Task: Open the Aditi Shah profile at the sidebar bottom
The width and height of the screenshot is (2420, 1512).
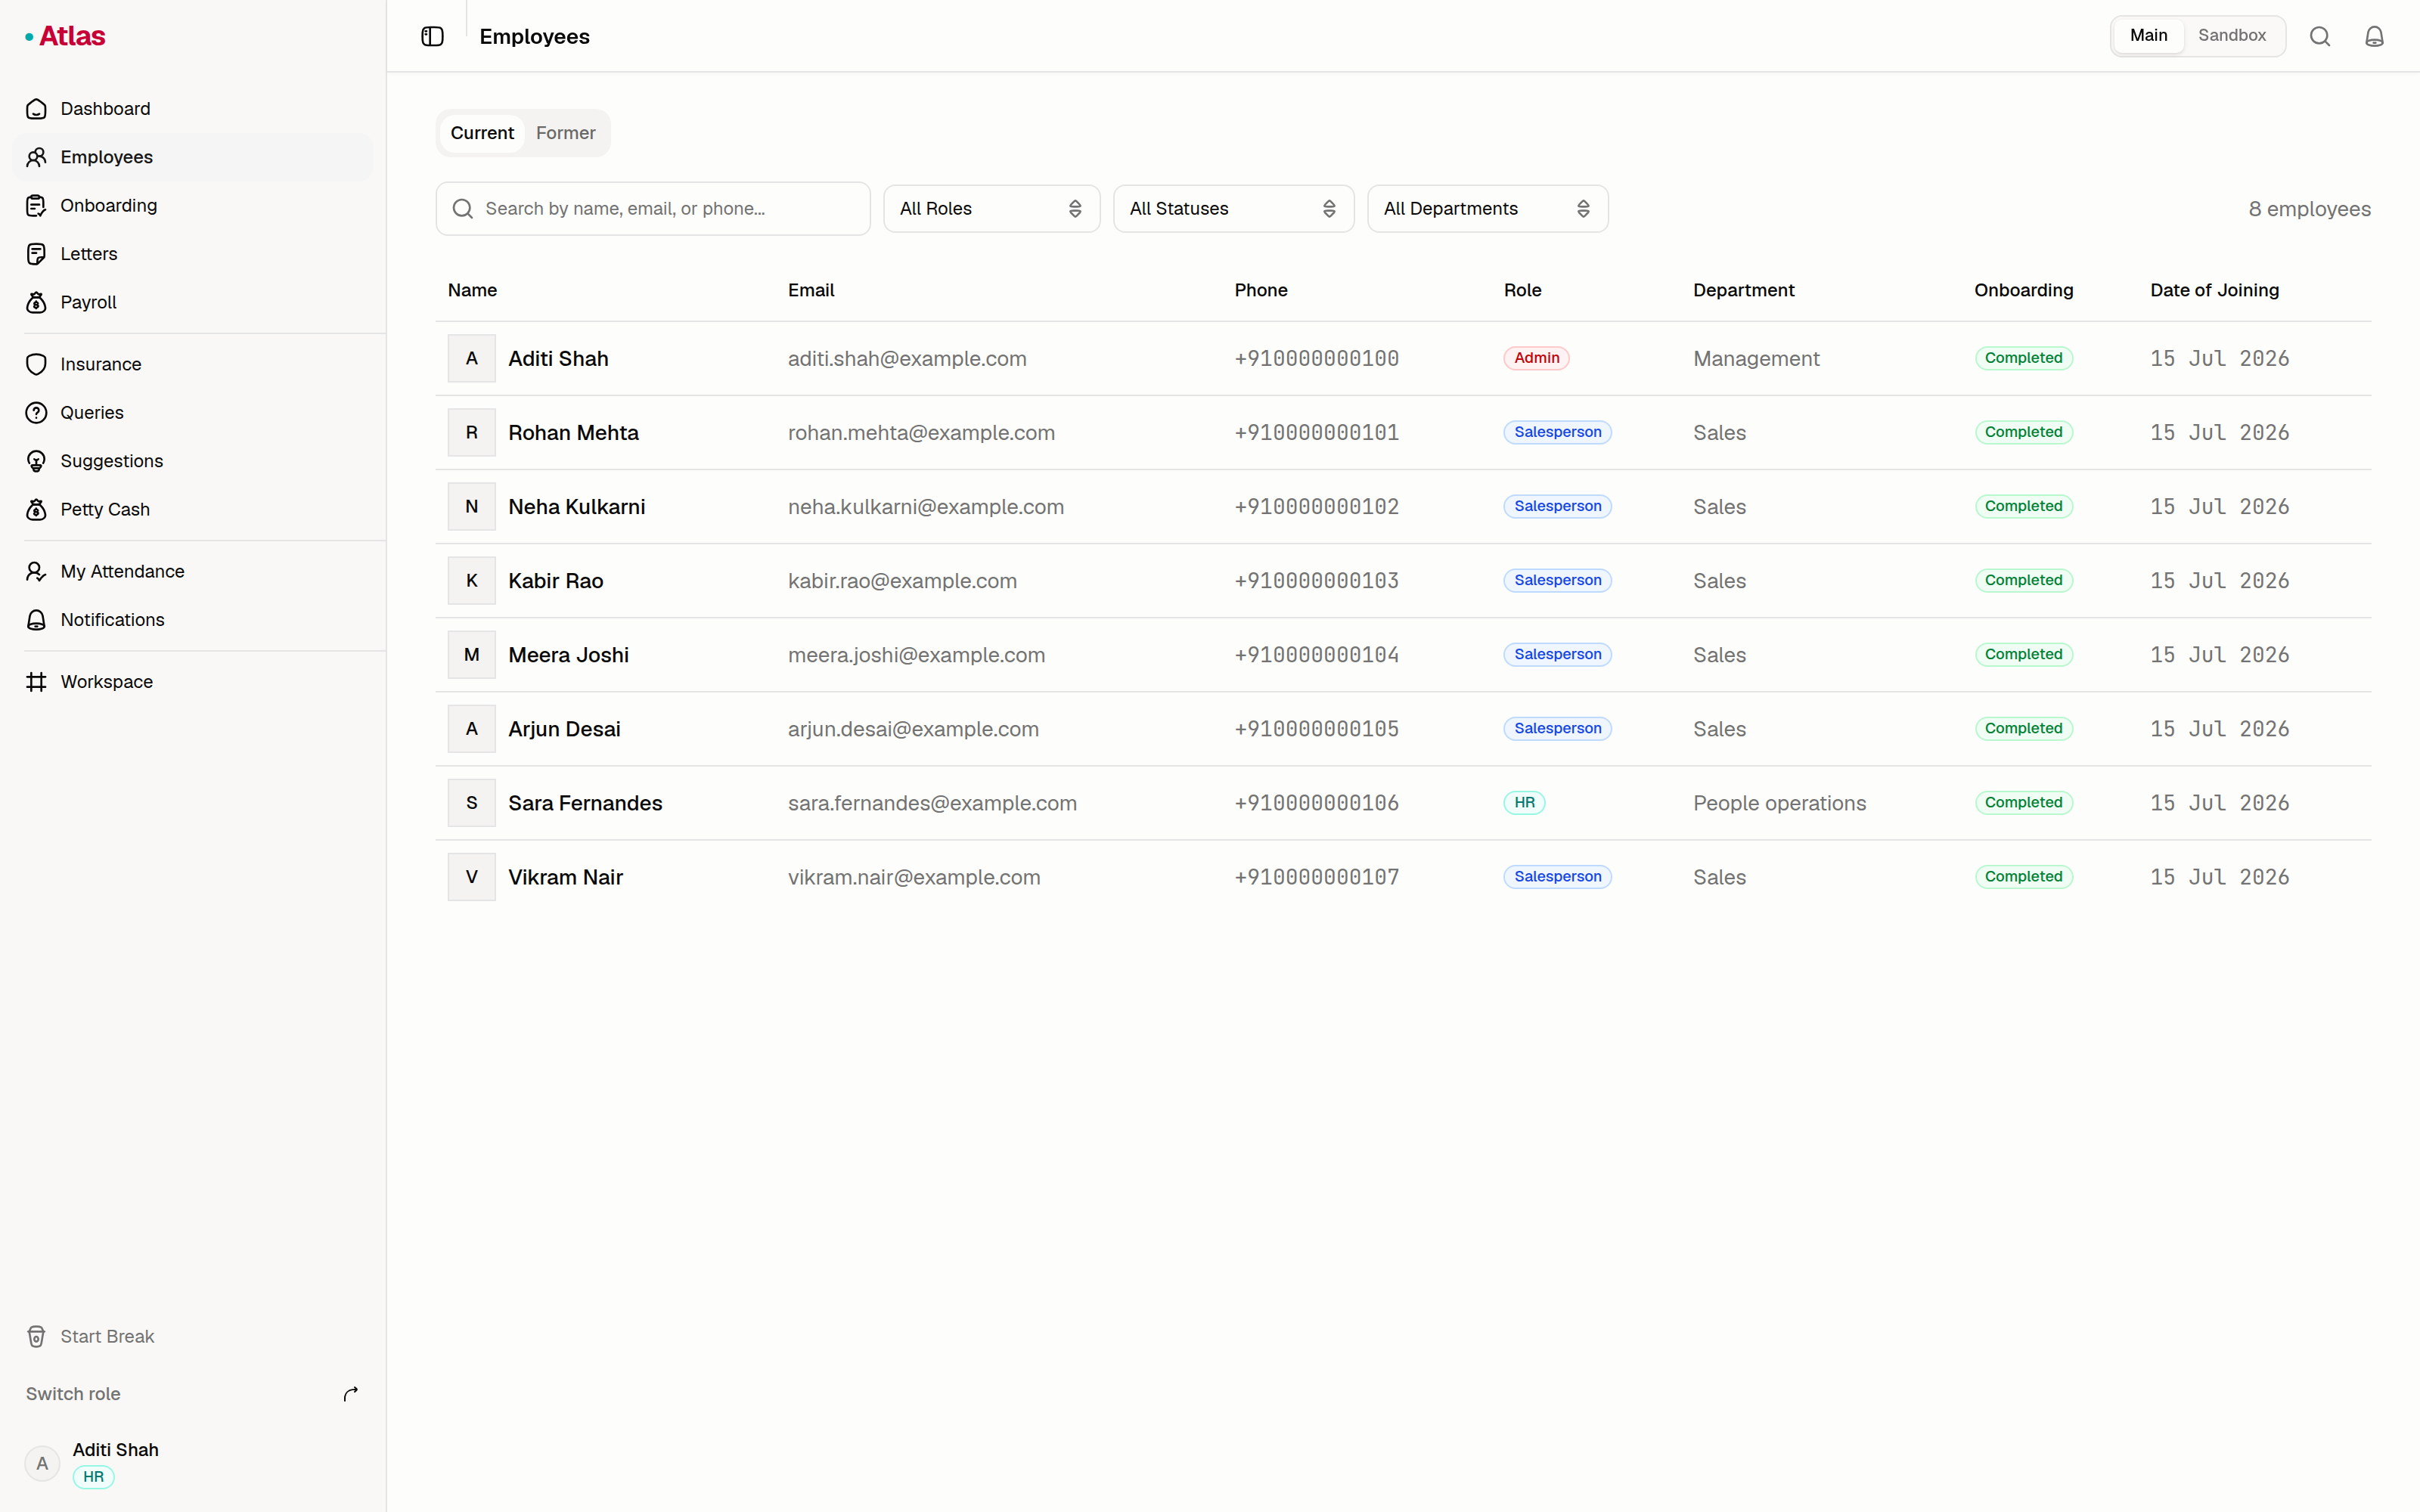Action: [193, 1463]
